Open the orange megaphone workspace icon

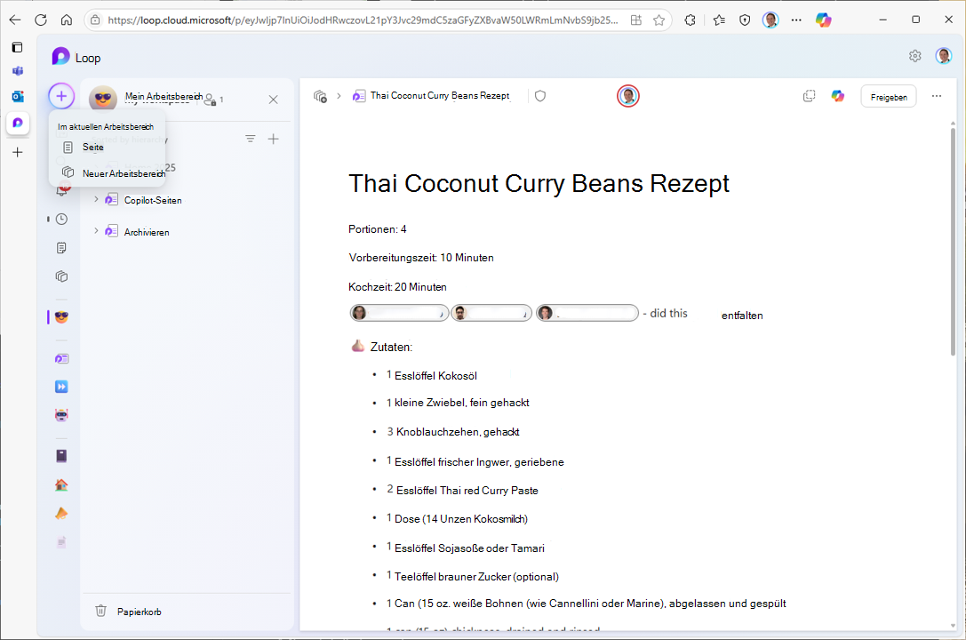tap(61, 513)
